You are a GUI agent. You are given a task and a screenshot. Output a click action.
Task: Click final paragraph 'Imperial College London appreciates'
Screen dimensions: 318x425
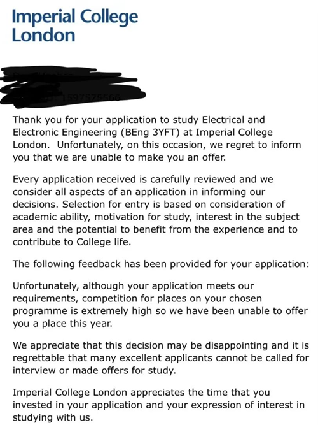pyautogui.click(x=158, y=405)
